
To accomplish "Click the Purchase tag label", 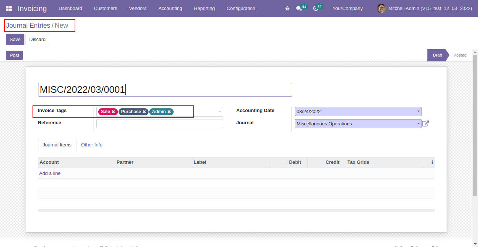I will click(131, 112).
